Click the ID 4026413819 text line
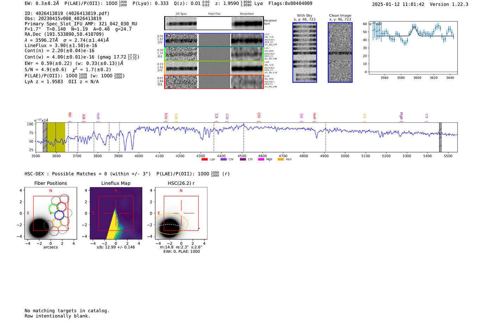This screenshot has width=493, height=335. [67, 13]
